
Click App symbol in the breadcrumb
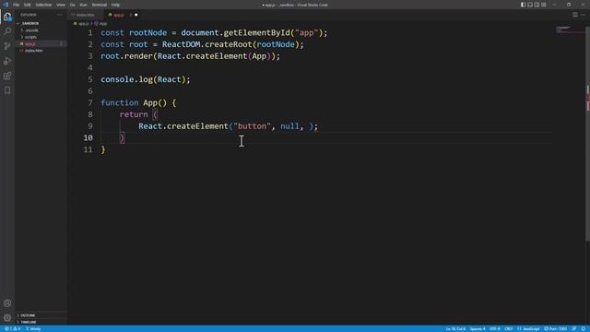pos(103,24)
